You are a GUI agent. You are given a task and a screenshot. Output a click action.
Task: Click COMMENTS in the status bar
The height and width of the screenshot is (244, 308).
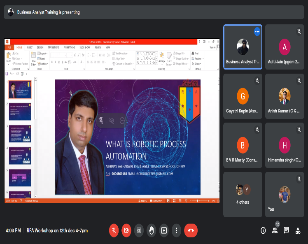156,201
